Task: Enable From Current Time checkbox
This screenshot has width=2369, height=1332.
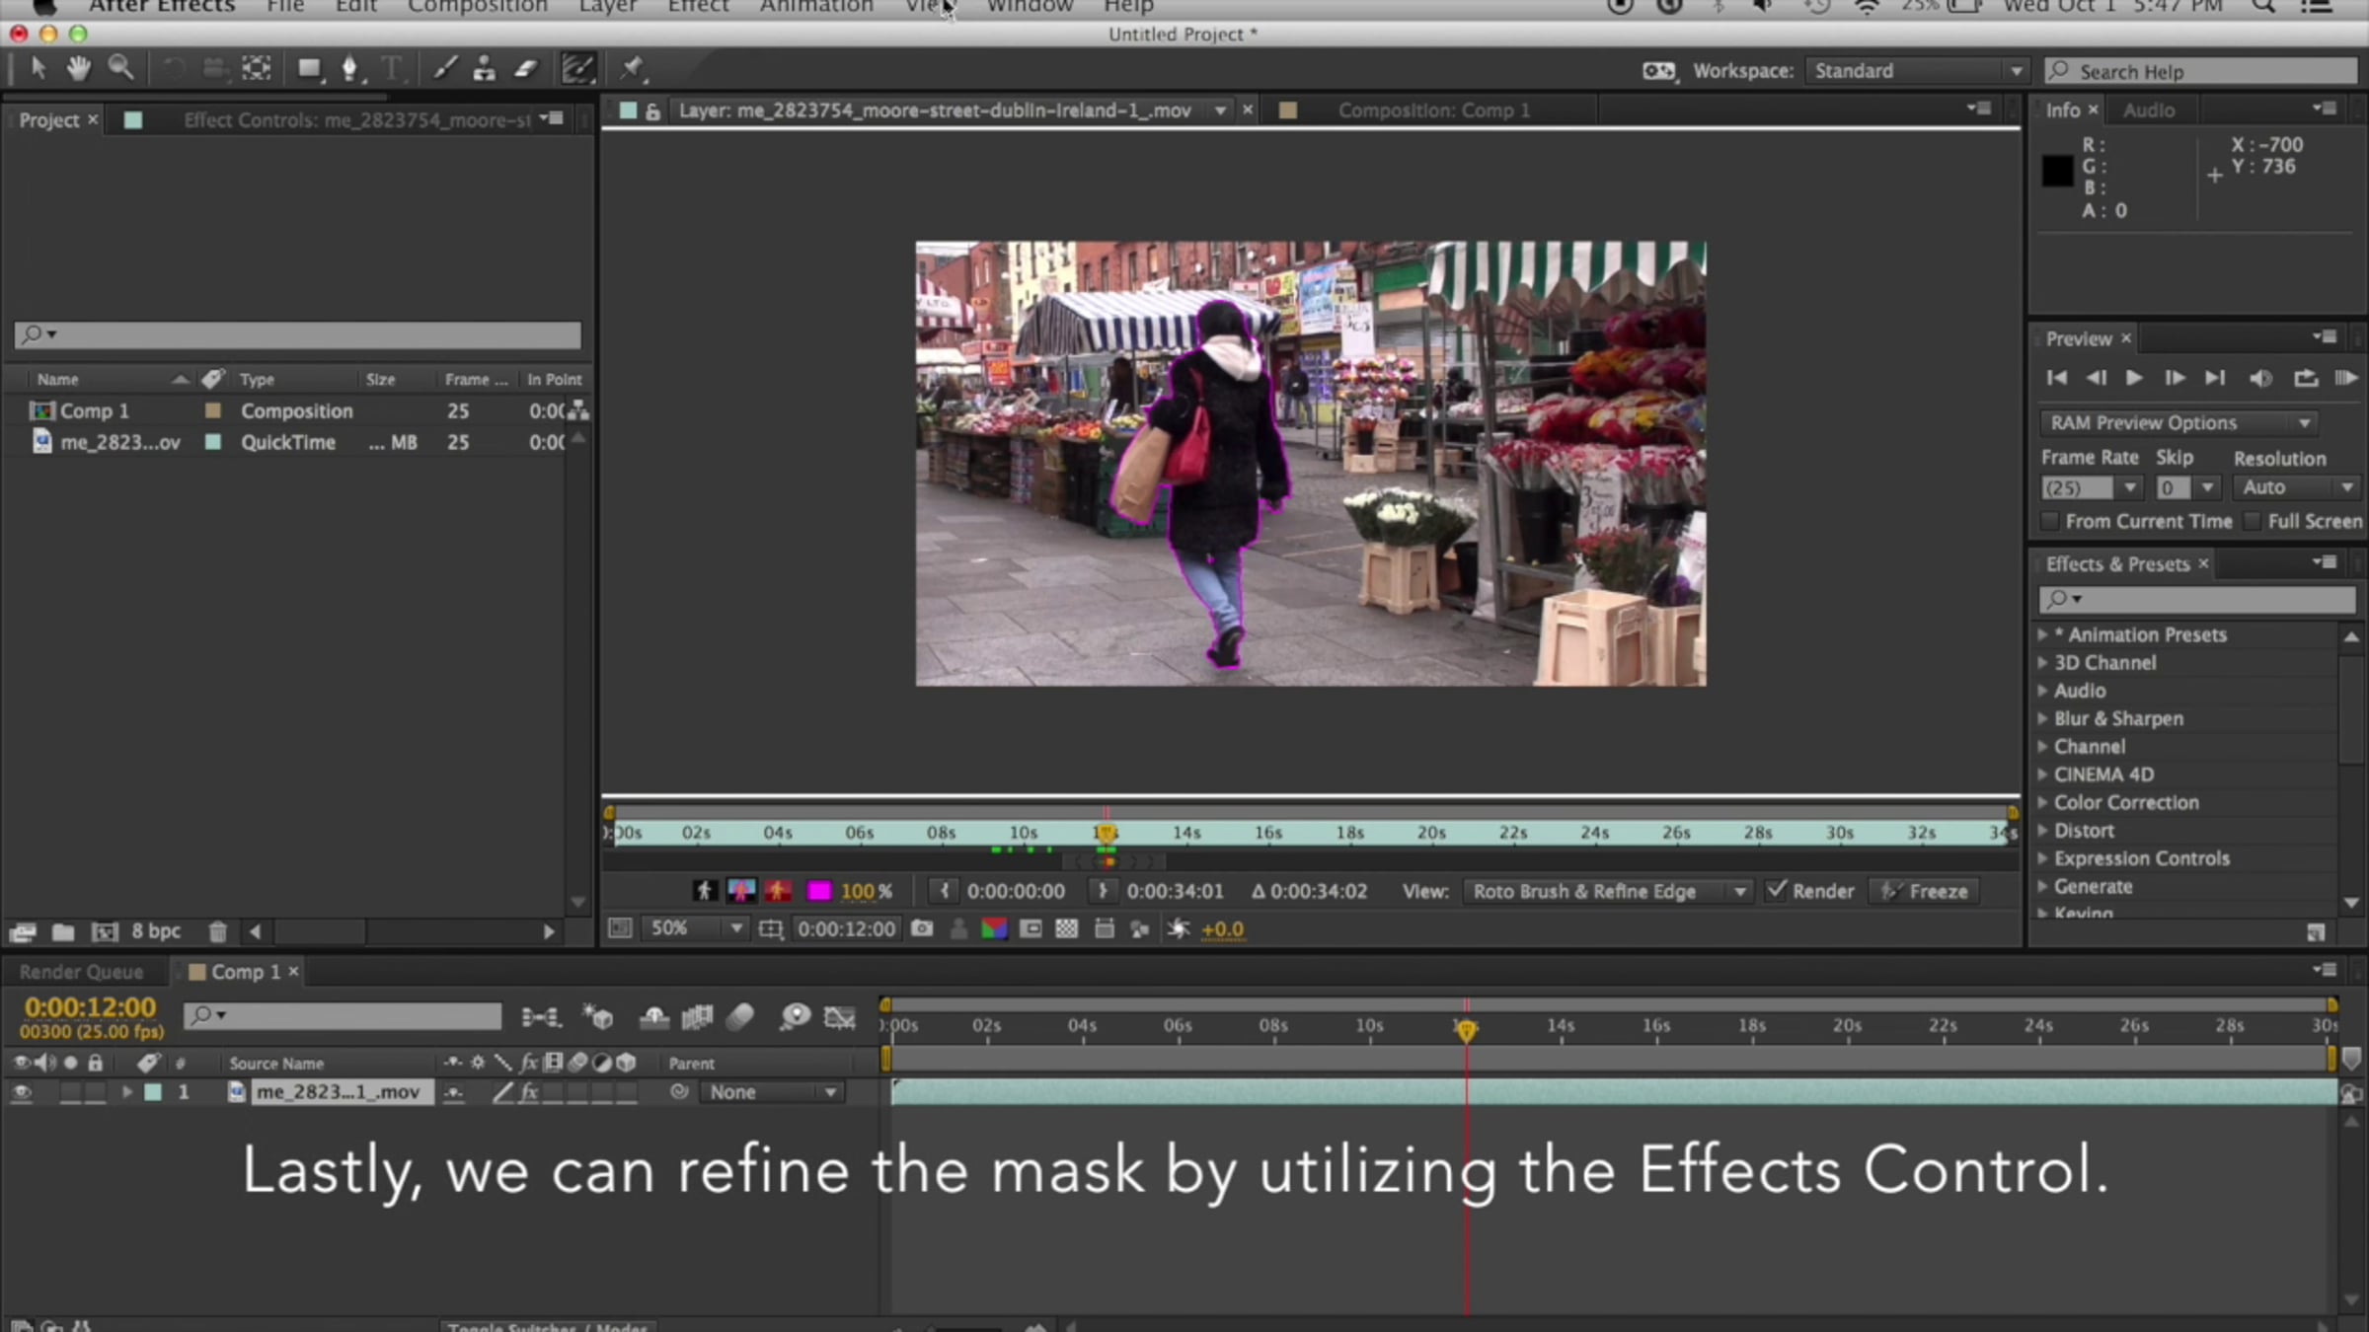Action: (2050, 521)
